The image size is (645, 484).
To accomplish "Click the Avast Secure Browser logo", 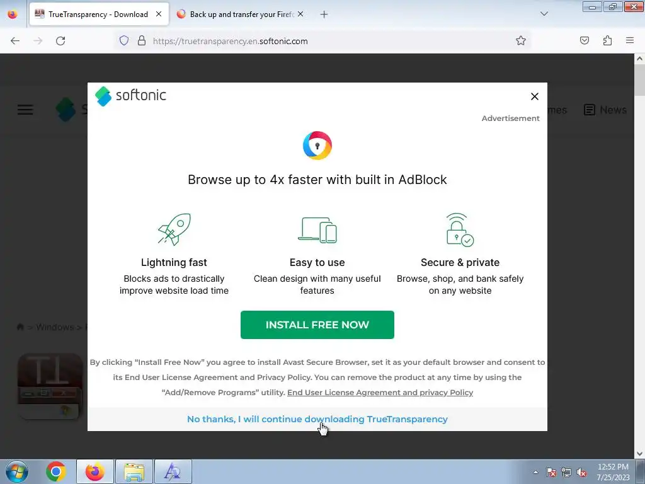I will click(317, 146).
